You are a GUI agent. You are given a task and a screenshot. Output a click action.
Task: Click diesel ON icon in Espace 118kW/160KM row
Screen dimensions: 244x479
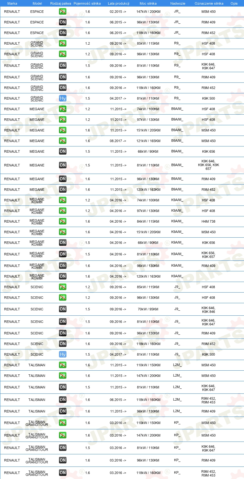[63, 33]
